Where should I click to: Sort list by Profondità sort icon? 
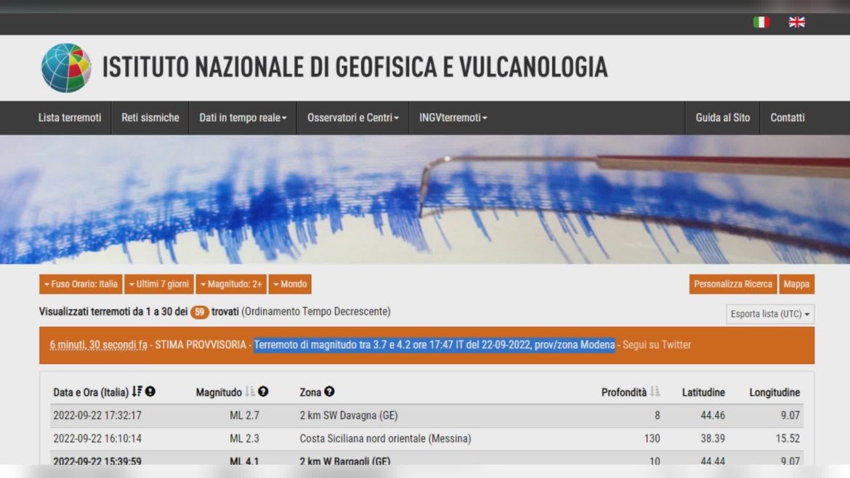655,392
